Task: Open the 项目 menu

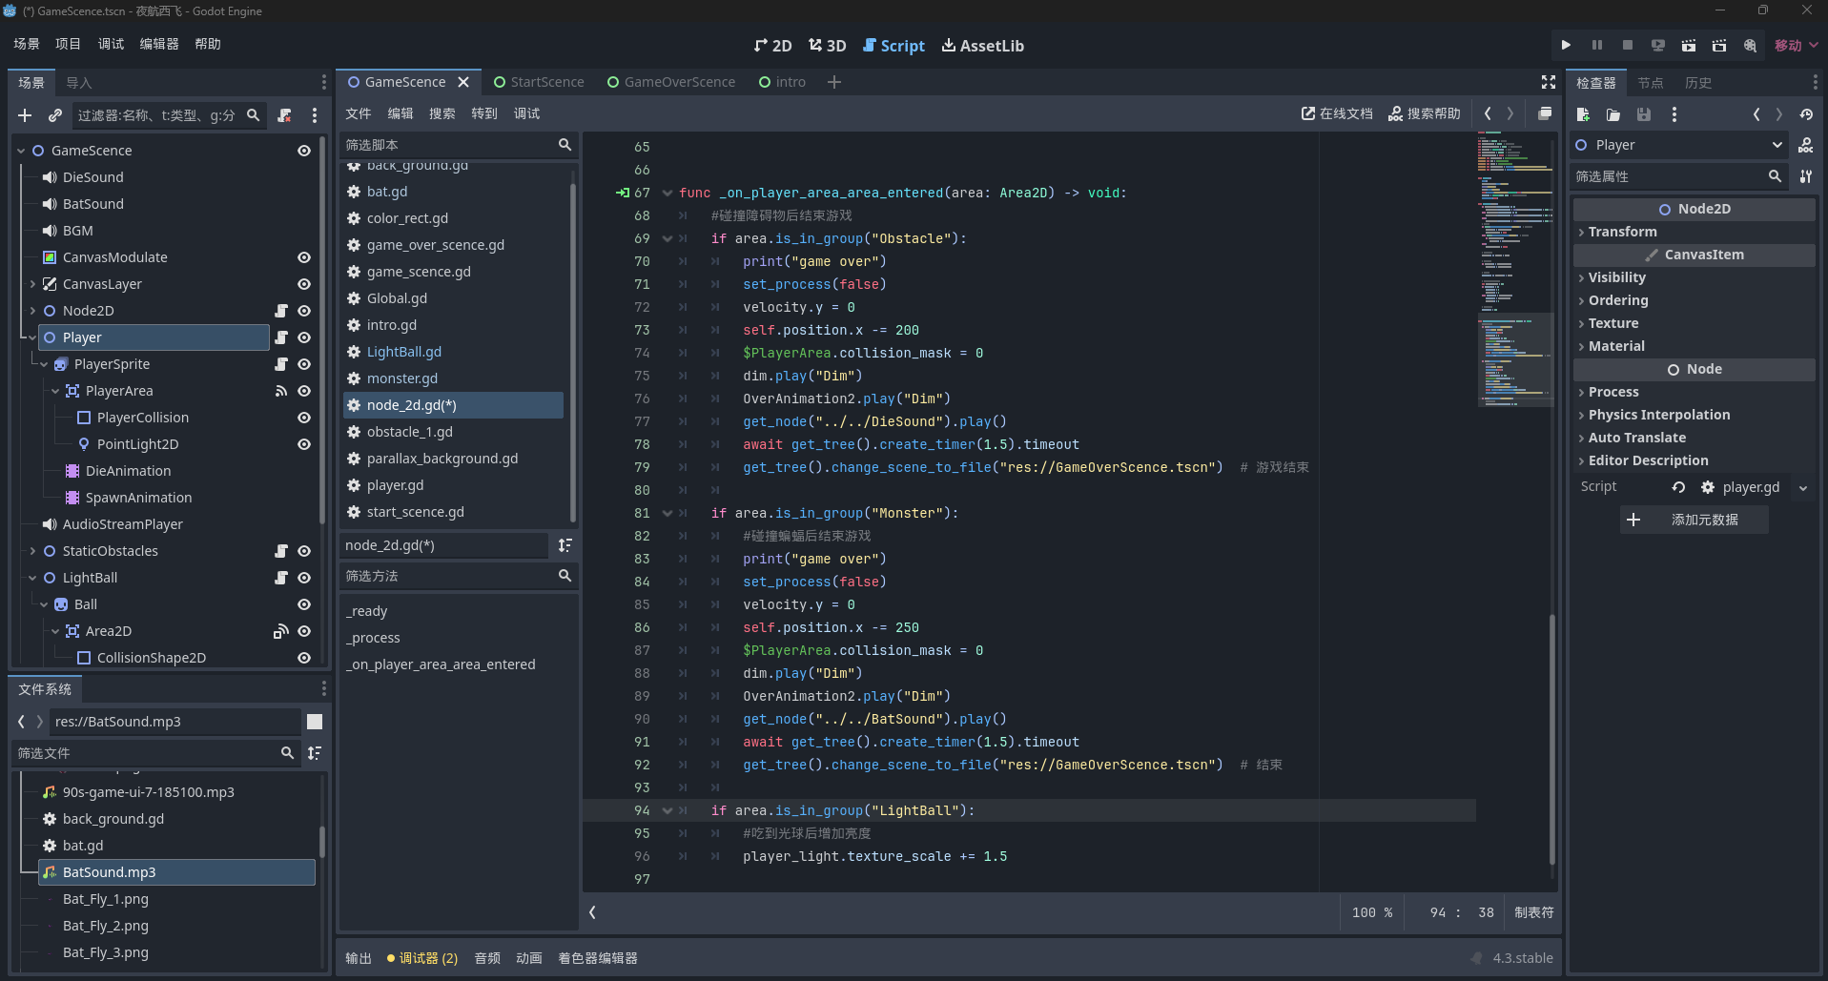Action: tap(68, 44)
